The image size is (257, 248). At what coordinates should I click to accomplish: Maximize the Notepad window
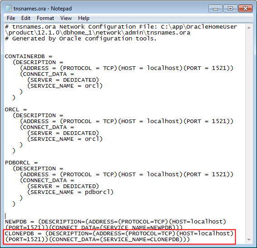[230, 9]
